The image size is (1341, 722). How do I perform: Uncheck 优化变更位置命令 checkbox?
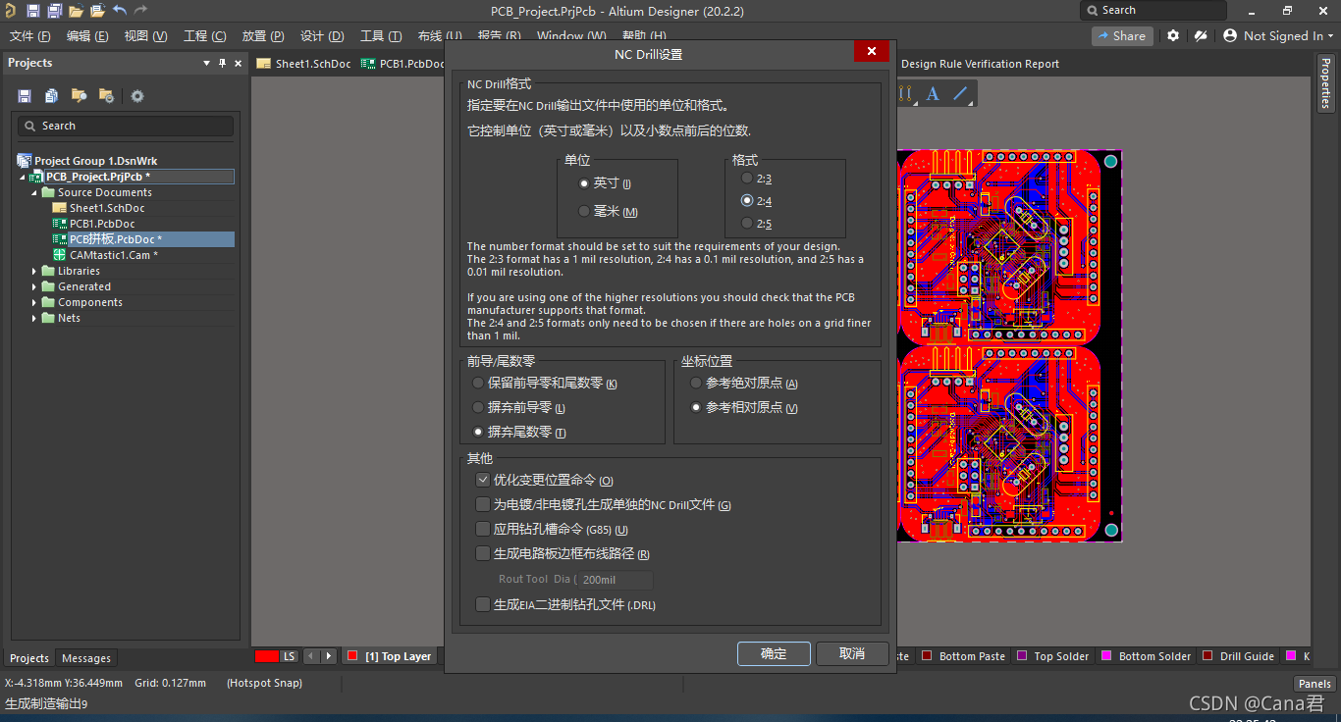[x=483, y=480]
